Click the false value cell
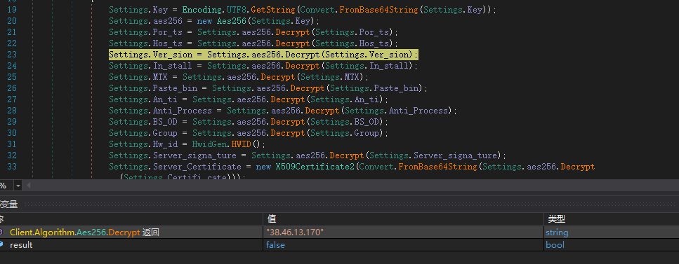 tap(403, 245)
